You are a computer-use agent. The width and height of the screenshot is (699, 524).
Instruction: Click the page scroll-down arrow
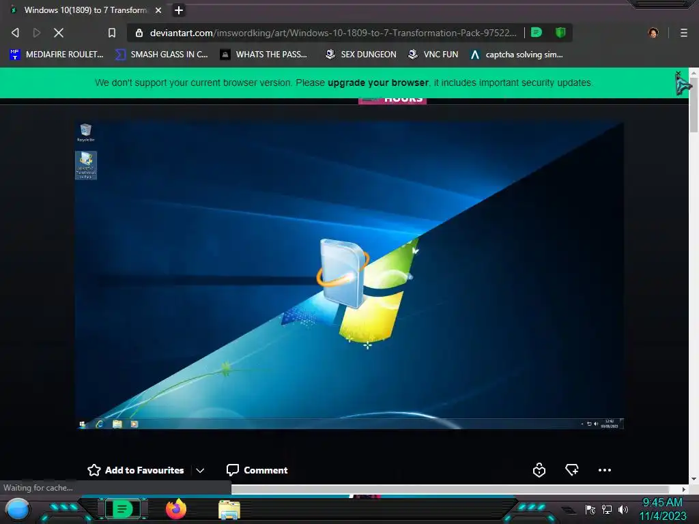pos(694,479)
